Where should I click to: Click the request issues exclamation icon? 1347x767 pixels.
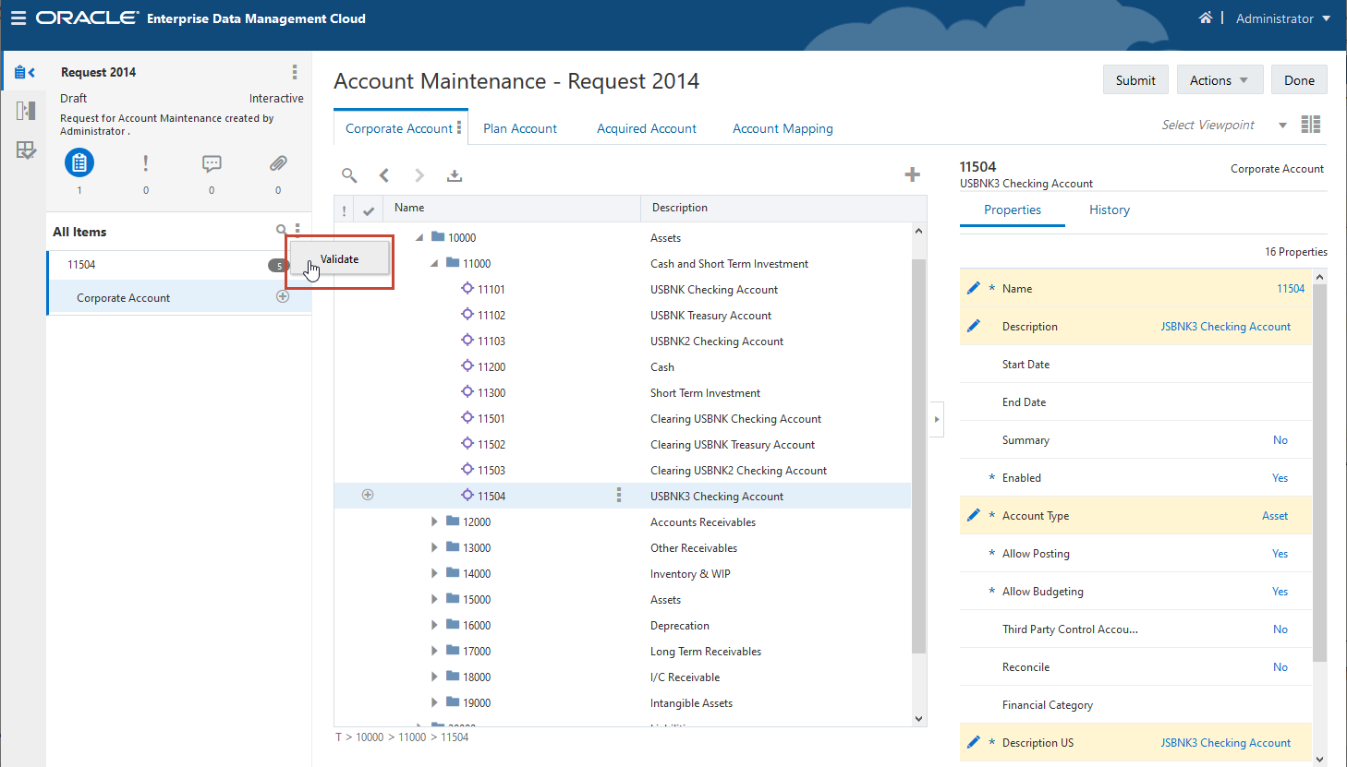pyautogui.click(x=145, y=164)
